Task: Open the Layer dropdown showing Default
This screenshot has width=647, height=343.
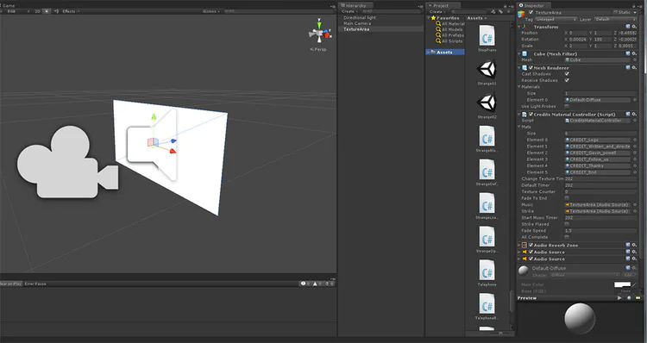Action: point(615,19)
